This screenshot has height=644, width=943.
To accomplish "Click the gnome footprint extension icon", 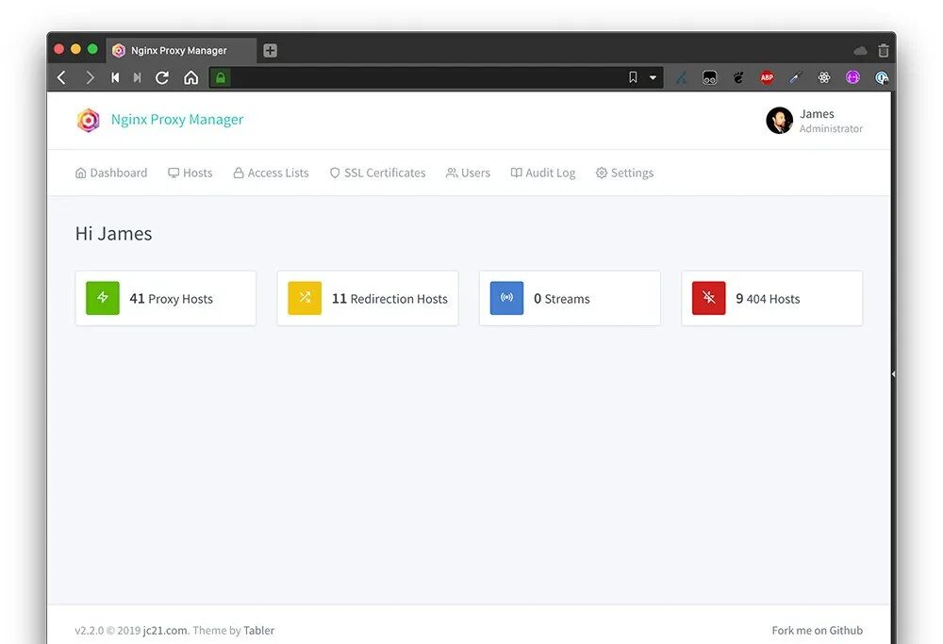I will point(738,77).
